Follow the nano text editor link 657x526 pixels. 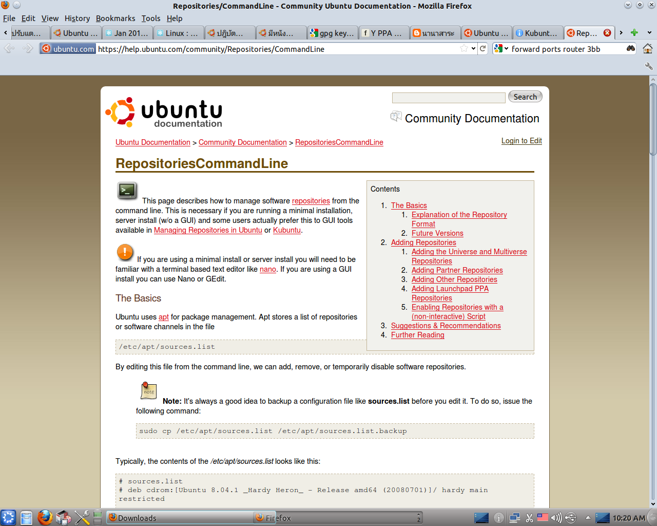point(268,269)
